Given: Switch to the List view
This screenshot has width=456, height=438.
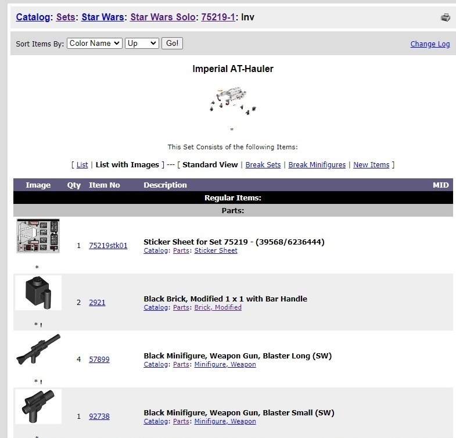Looking at the screenshot, I should click(x=82, y=165).
